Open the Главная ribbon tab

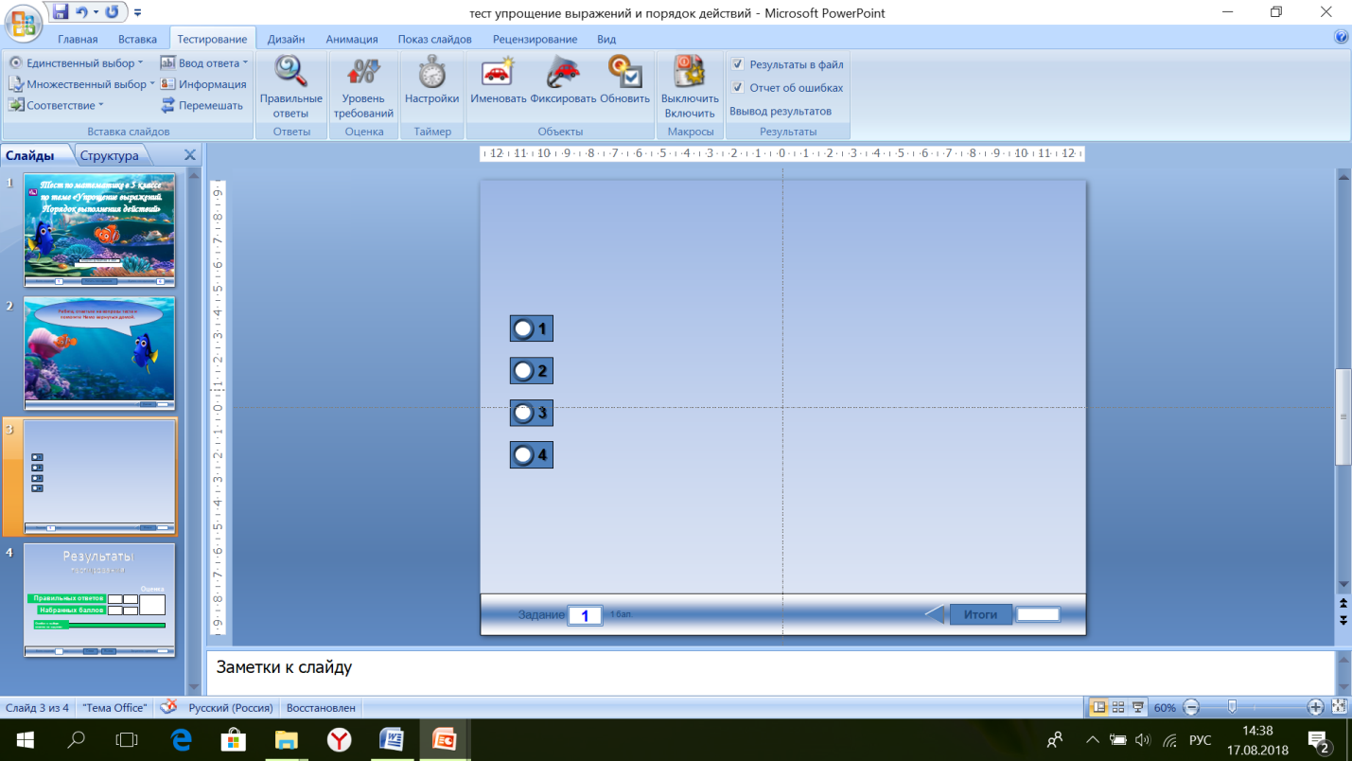(78, 39)
